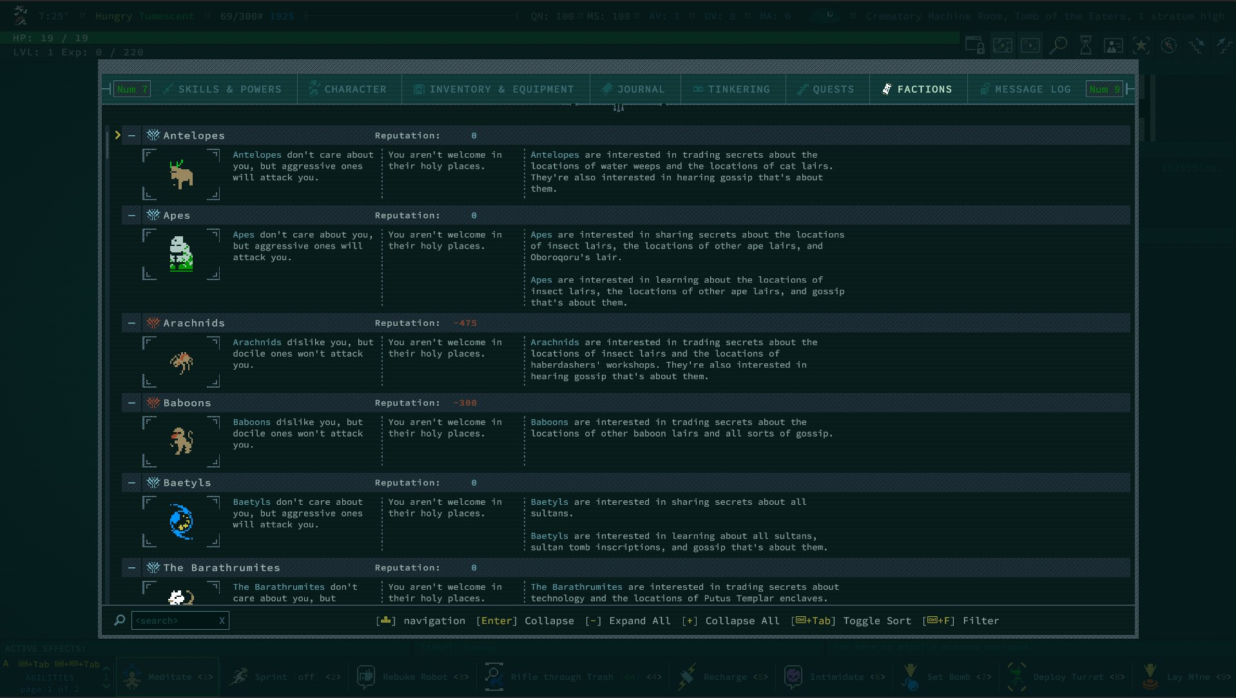Collapse the Arachnids faction entry
This screenshot has height=698, width=1236.
(x=131, y=323)
